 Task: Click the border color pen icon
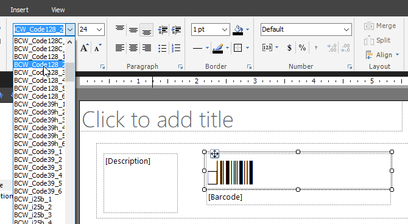point(218,48)
